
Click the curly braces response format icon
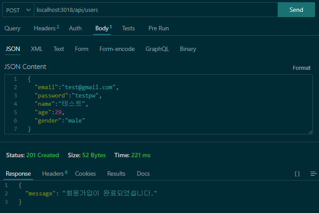(x=297, y=173)
